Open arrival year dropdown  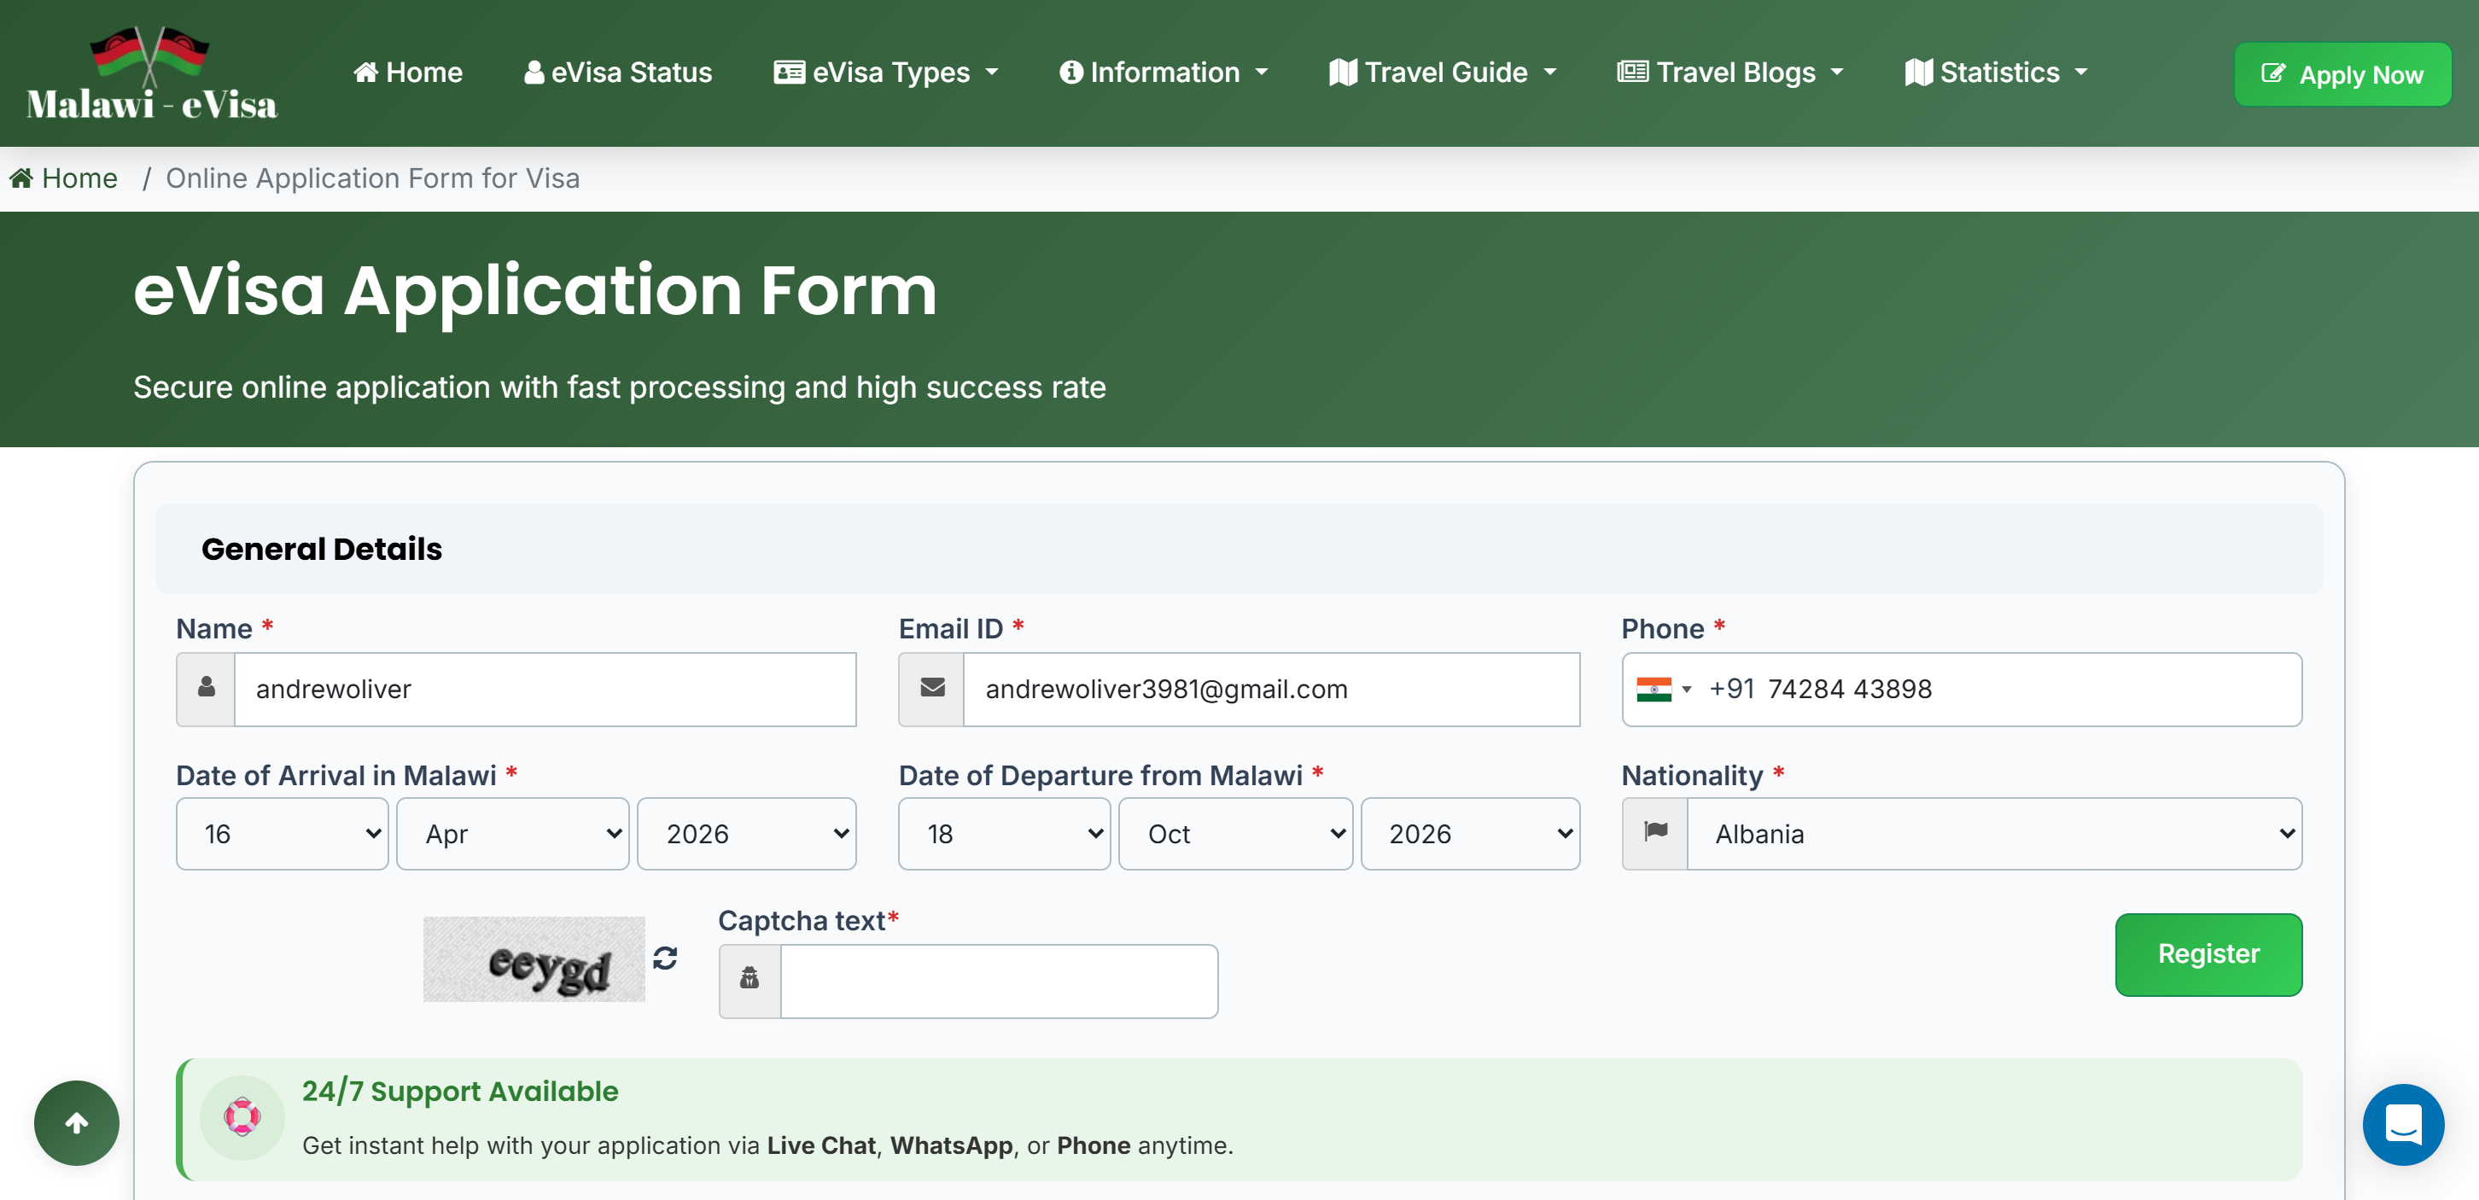746,833
